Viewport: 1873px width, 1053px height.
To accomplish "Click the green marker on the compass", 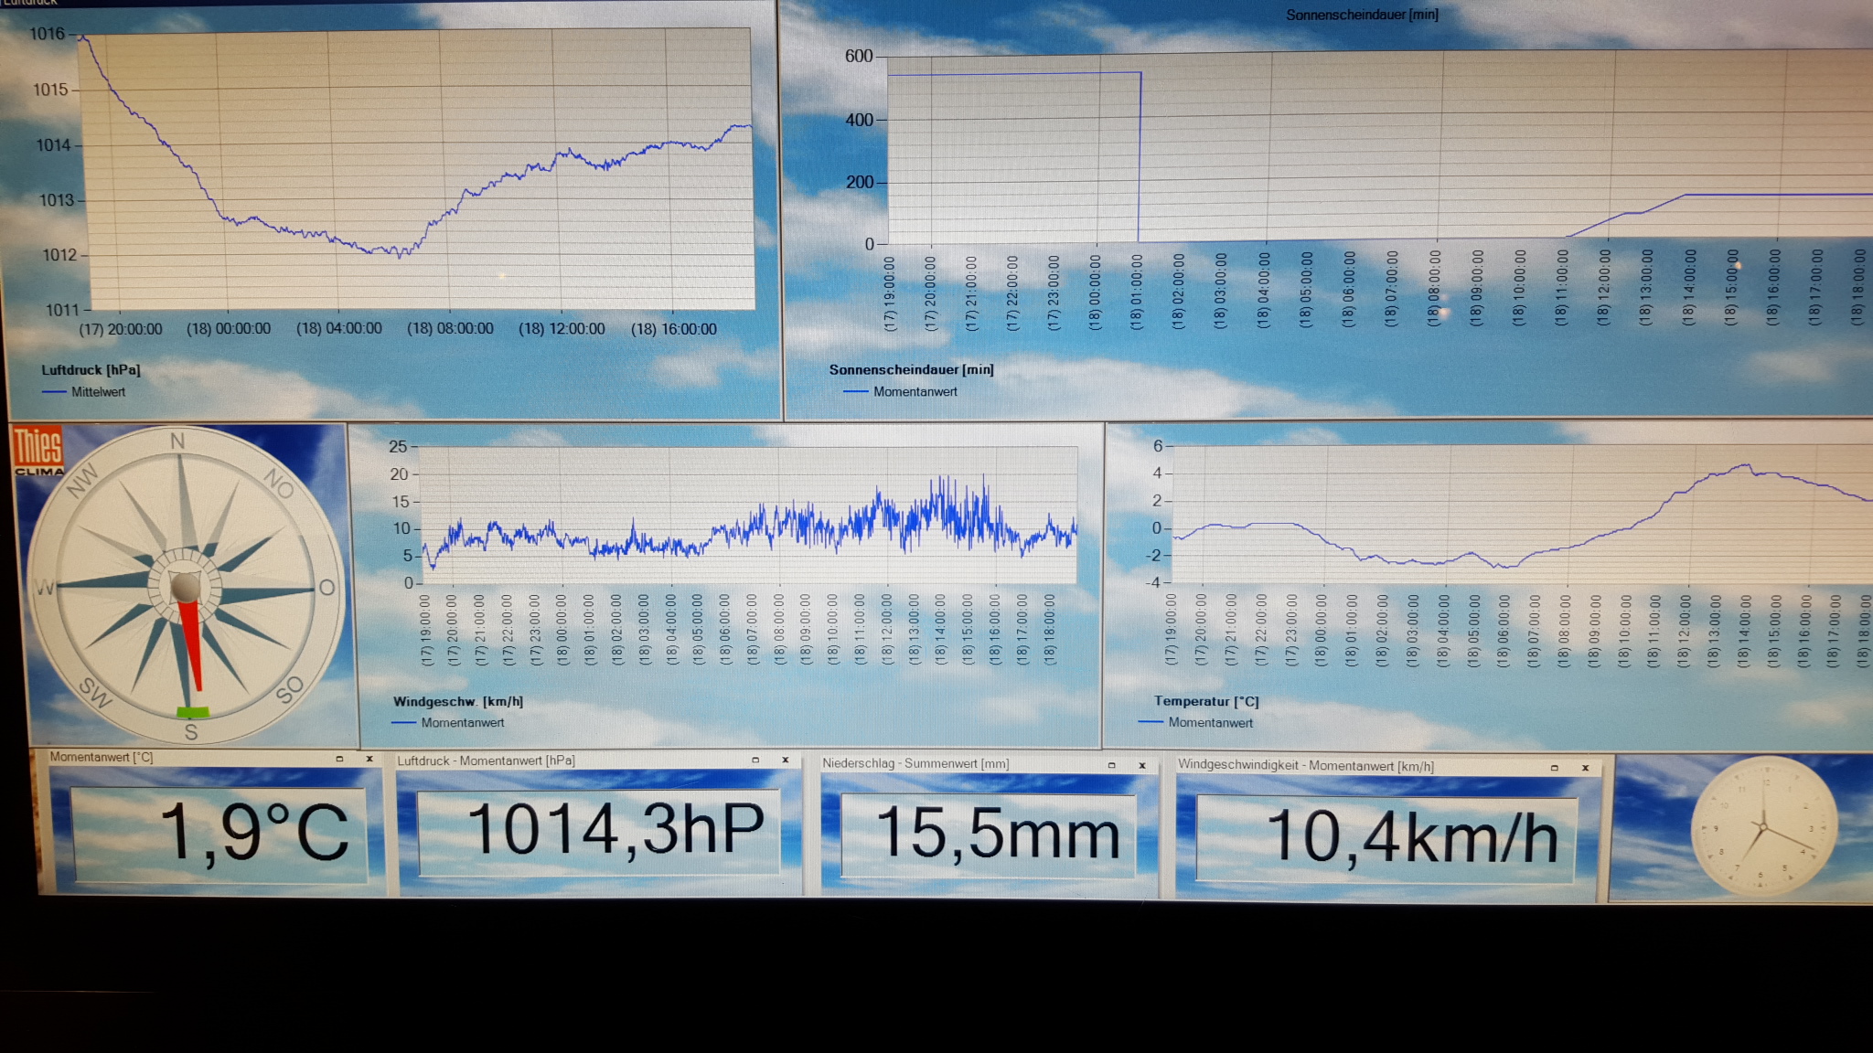I will point(193,712).
